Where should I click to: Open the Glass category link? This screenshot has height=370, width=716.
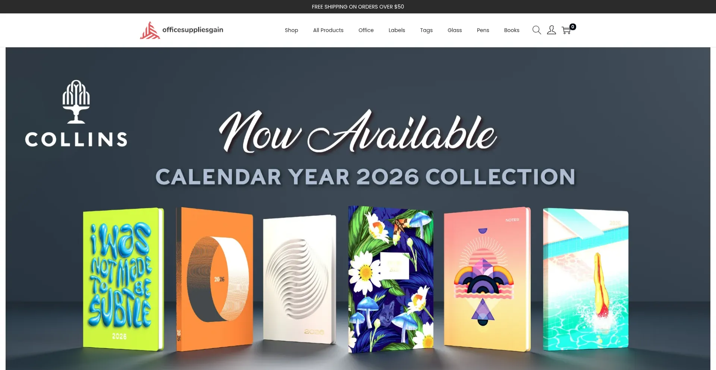click(x=455, y=30)
